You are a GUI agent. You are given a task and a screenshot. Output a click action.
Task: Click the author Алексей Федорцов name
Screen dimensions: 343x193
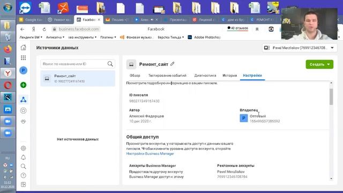[146, 116]
